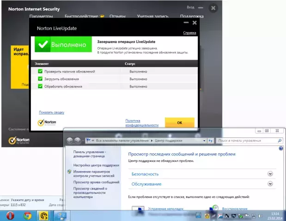The width and height of the screenshot is (286, 221).
Task: Click the chevrons before the breadcrumb path
Action: pyautogui.click(x=93, y=140)
